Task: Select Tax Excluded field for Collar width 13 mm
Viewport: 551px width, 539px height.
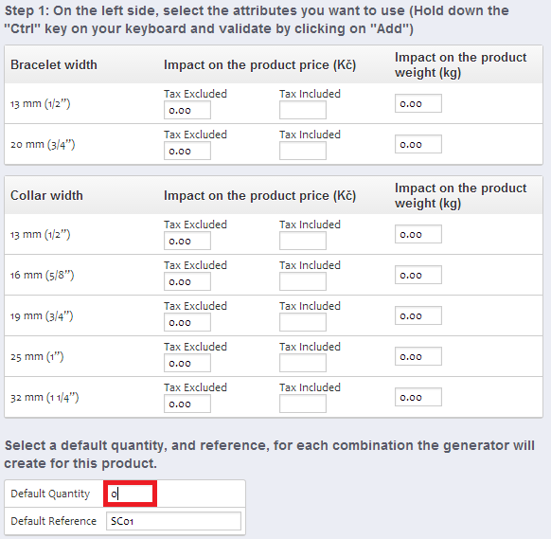Action: coord(187,242)
